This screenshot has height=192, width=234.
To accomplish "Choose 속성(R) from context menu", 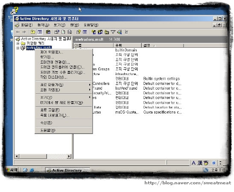I will click(64, 123).
